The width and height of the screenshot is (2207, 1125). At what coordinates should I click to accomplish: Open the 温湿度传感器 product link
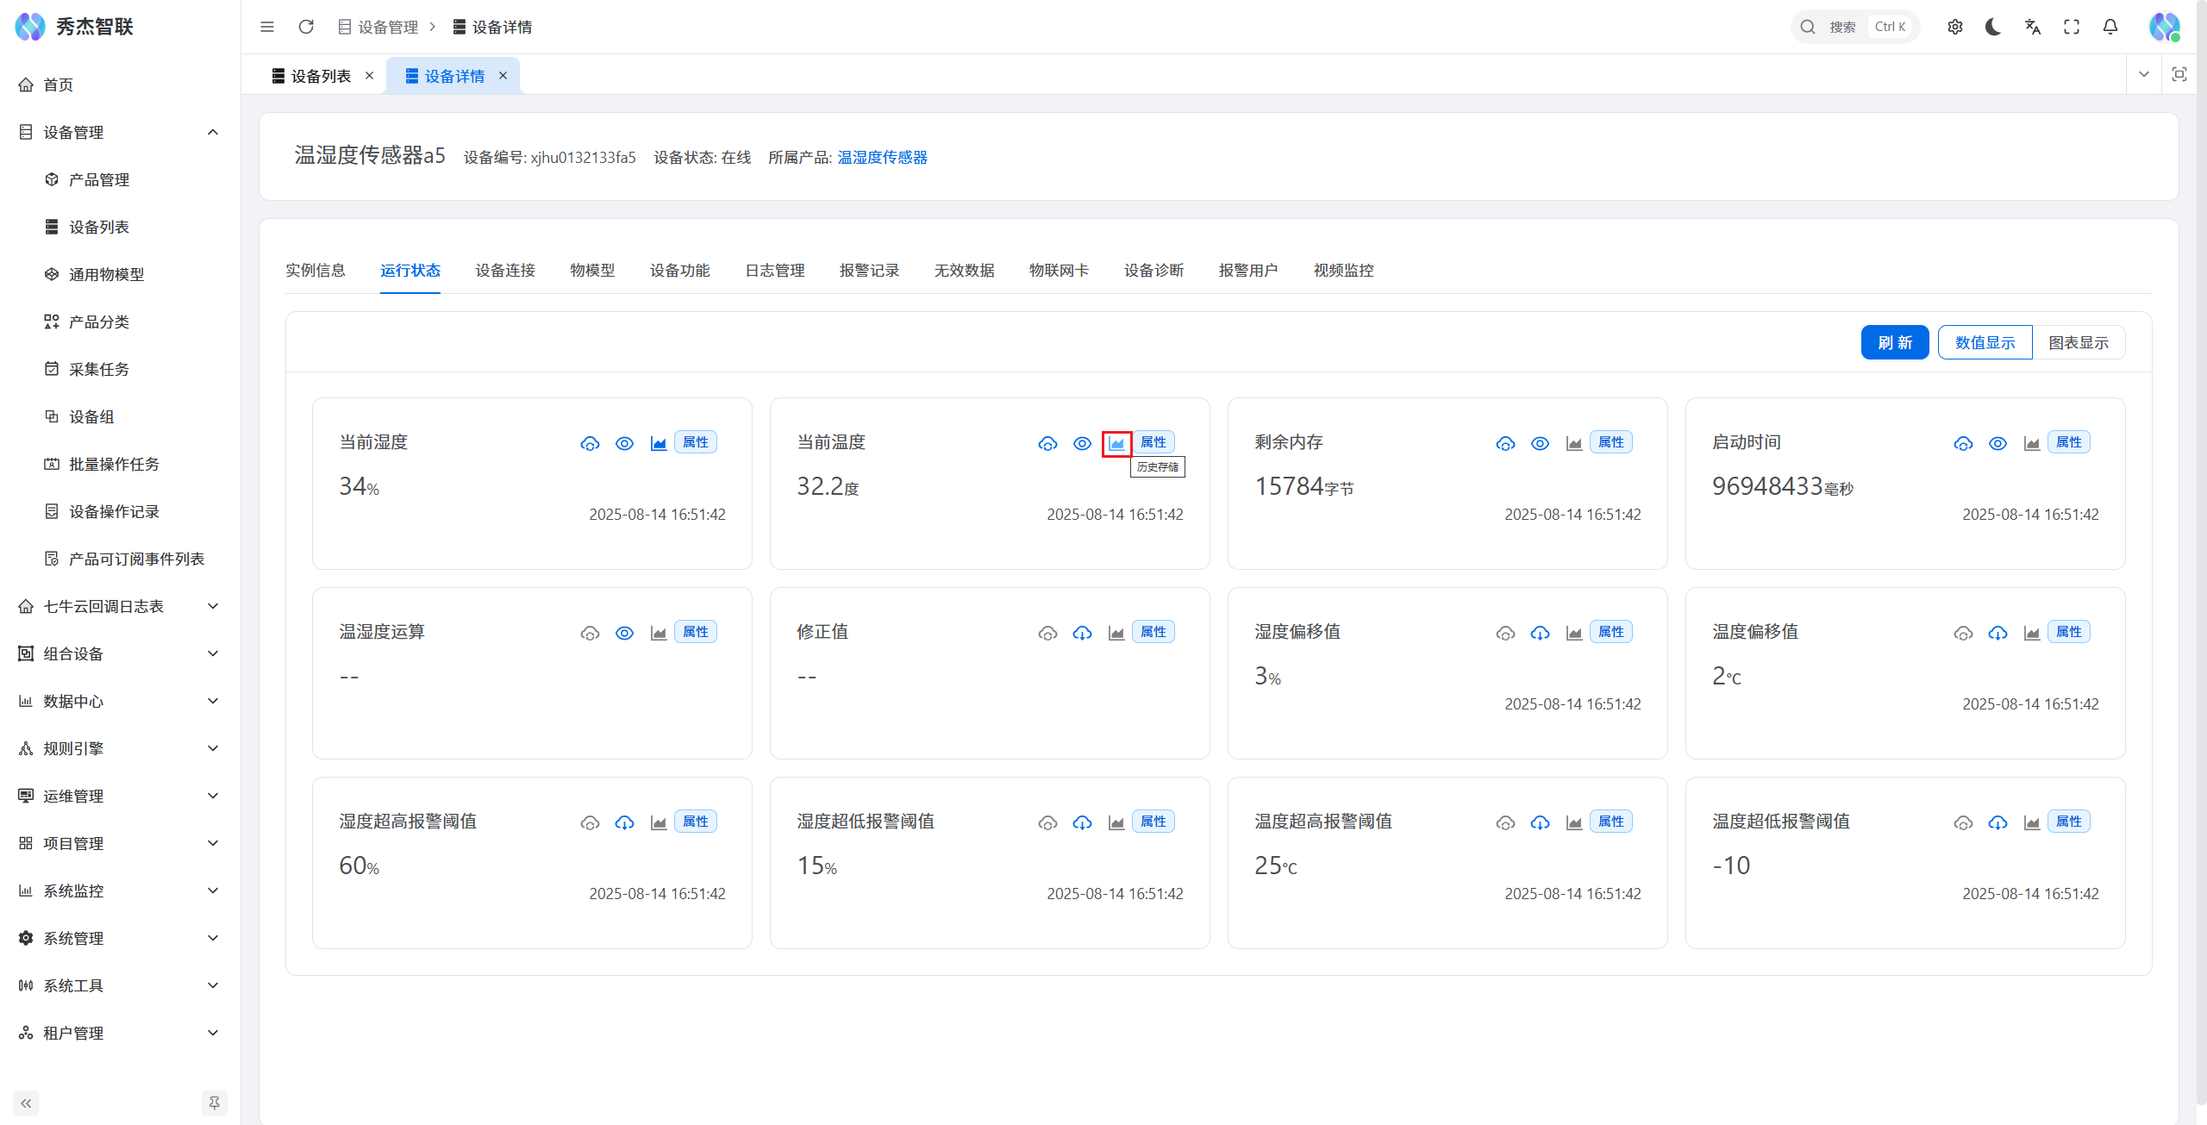882,157
